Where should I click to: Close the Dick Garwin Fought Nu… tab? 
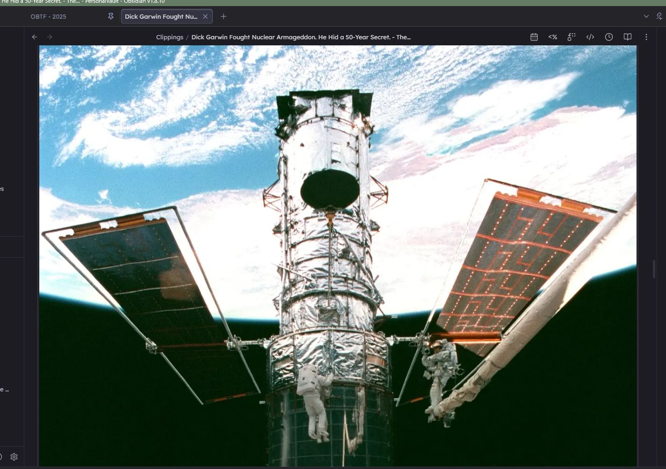[205, 16]
